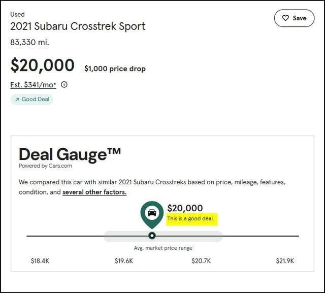
Task: Open the payment estimate info icon
Action: pos(64,85)
